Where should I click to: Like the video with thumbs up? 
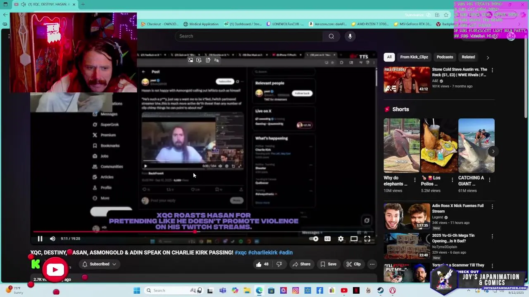click(x=262, y=264)
